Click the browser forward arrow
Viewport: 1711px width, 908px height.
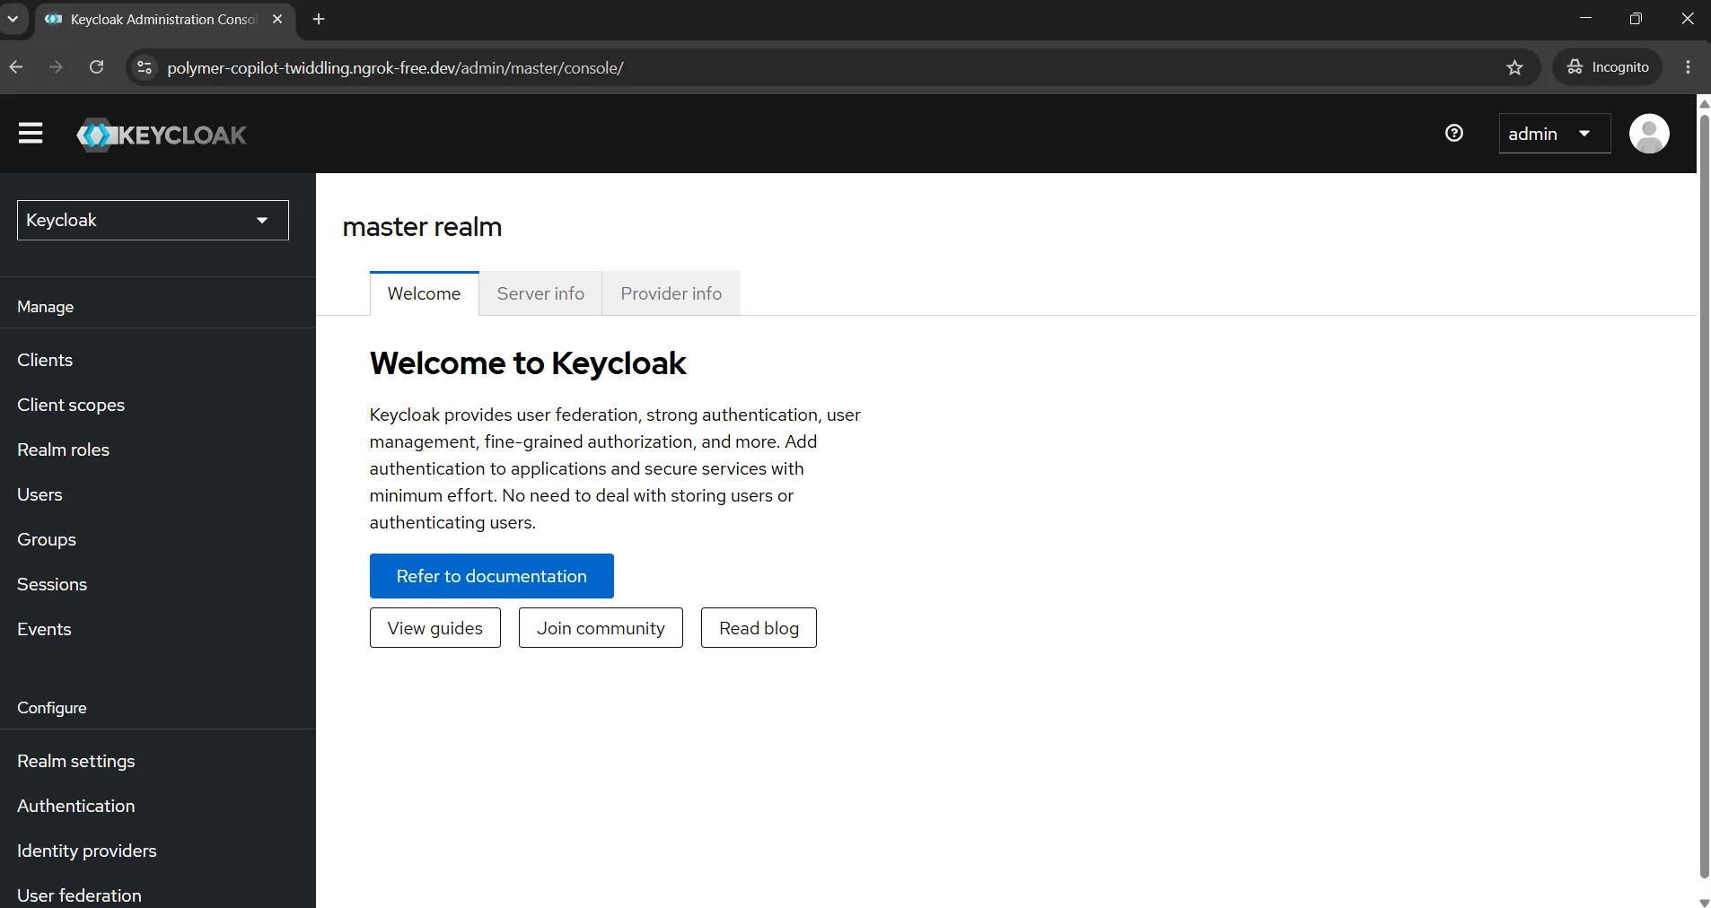56,67
